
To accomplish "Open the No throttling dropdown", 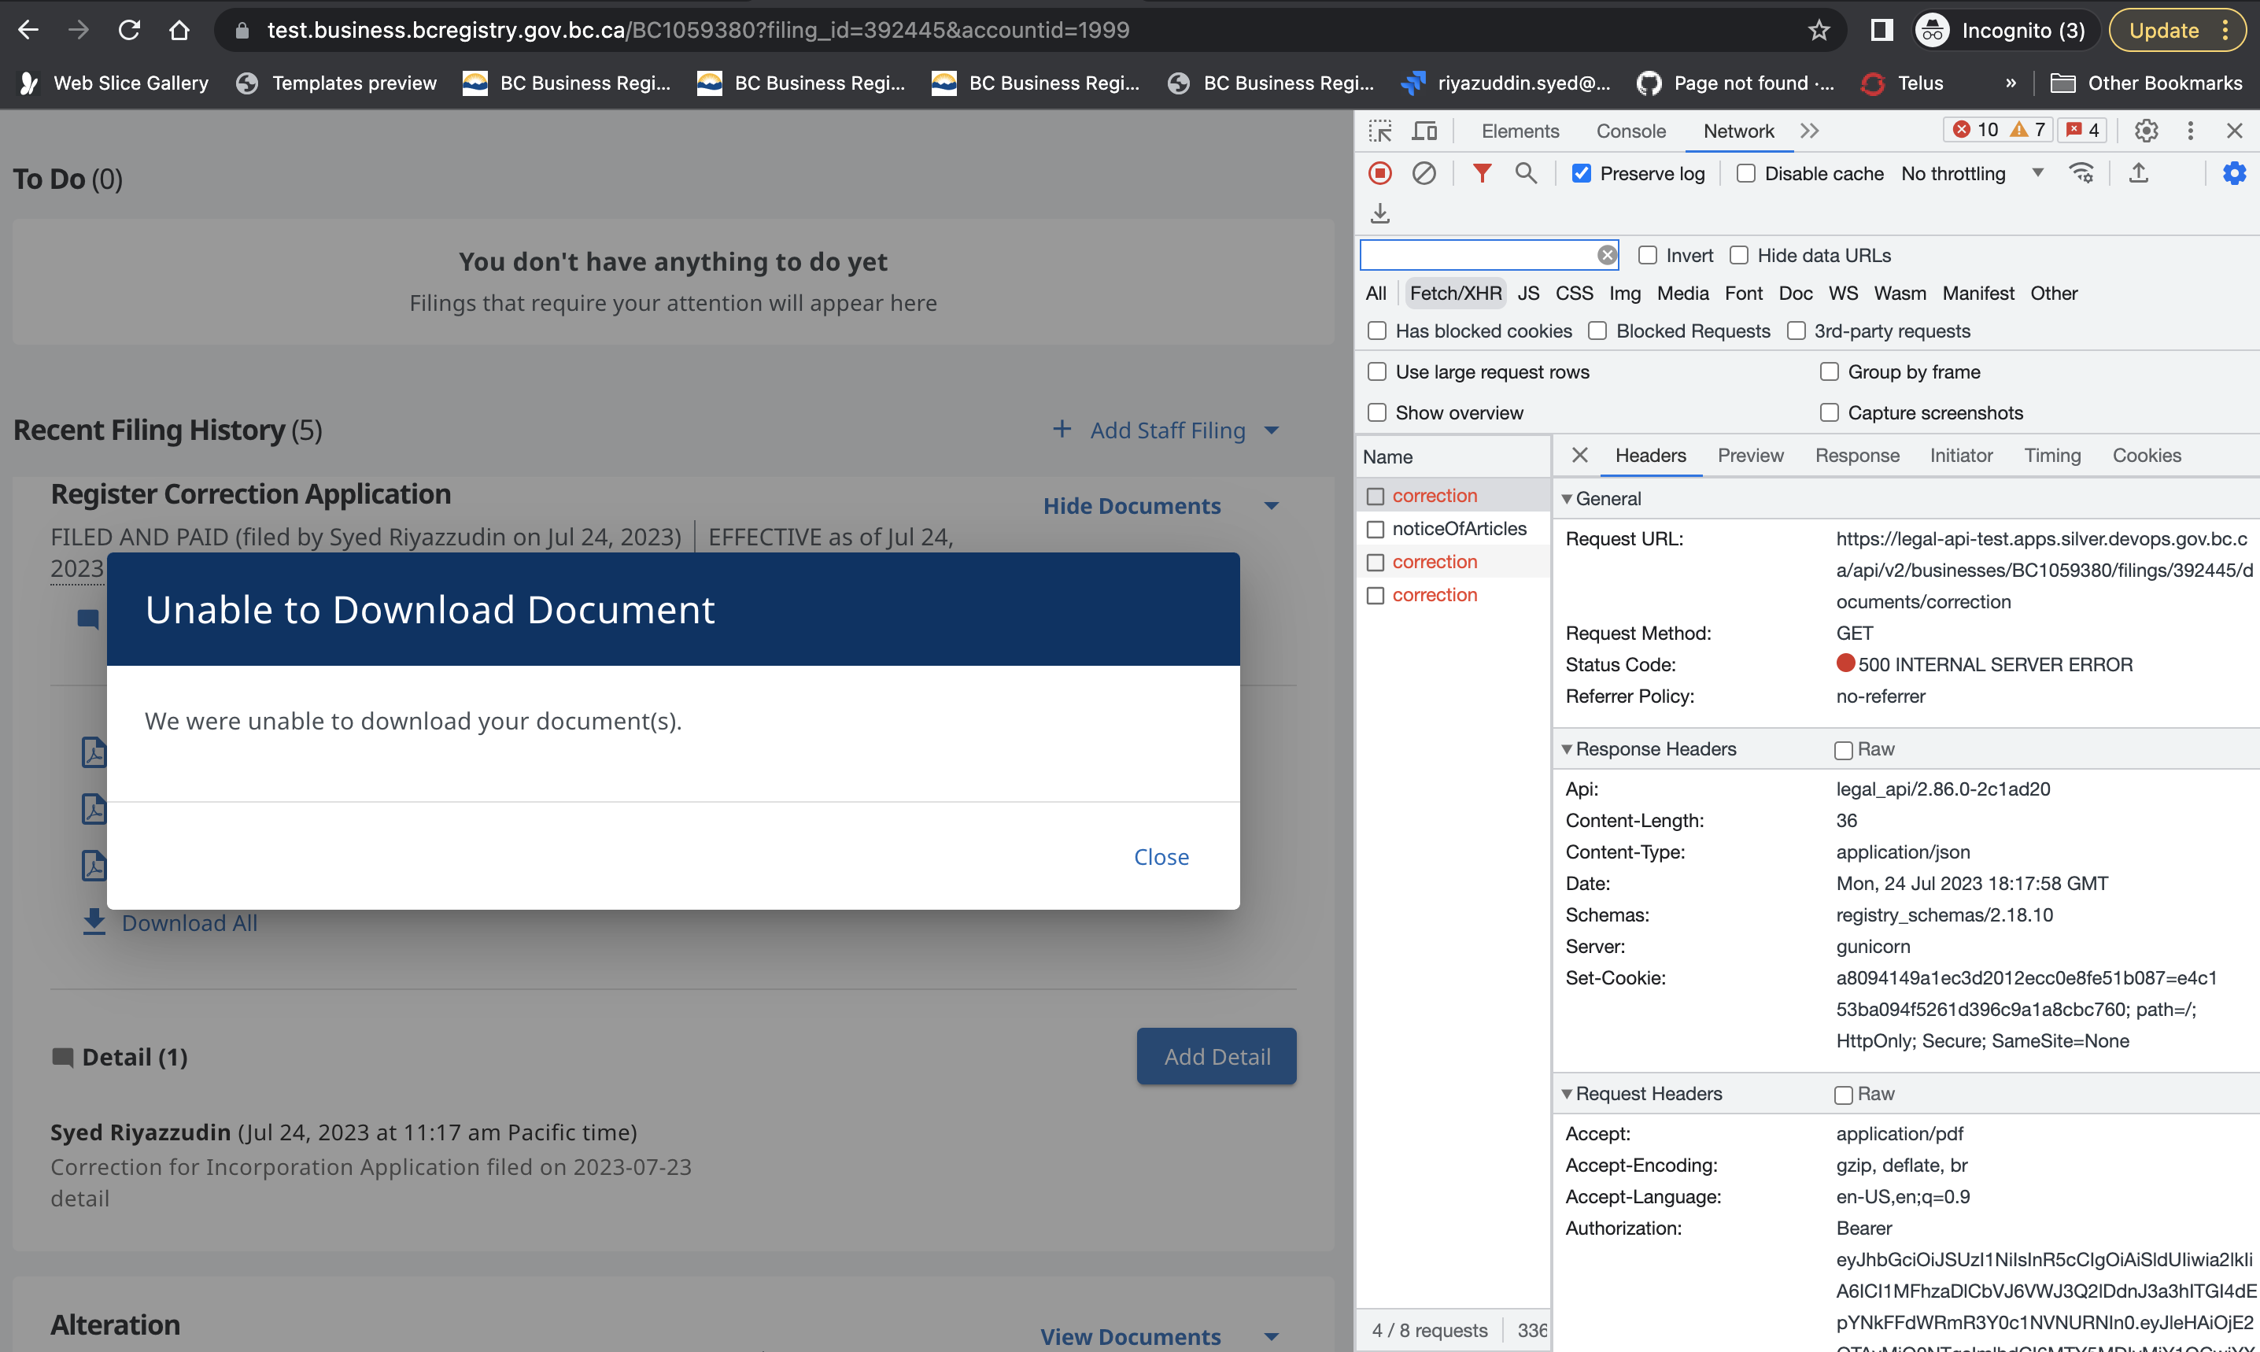I will pyautogui.click(x=1971, y=174).
